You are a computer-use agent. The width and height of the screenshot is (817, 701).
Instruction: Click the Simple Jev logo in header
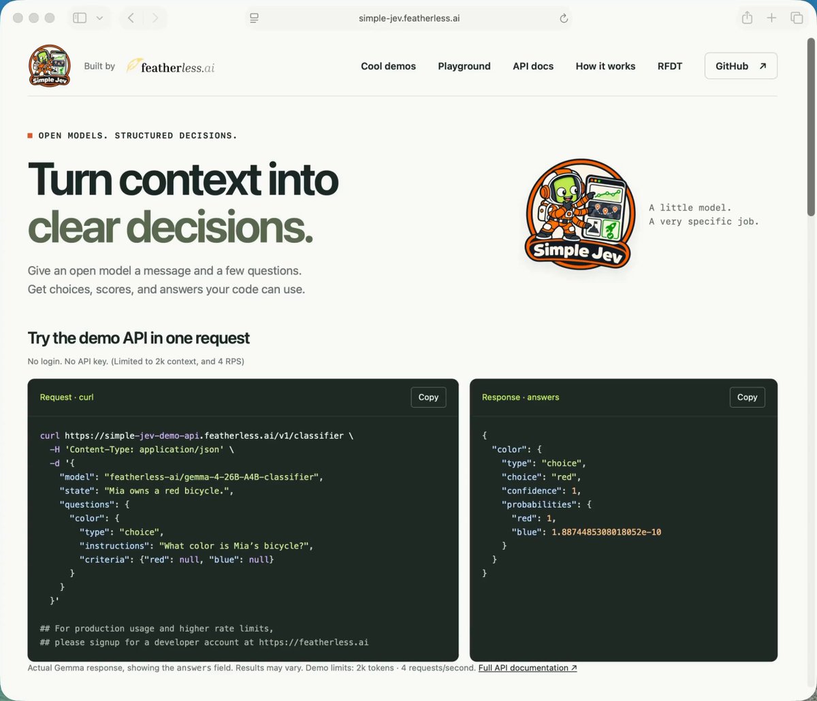[x=50, y=66]
